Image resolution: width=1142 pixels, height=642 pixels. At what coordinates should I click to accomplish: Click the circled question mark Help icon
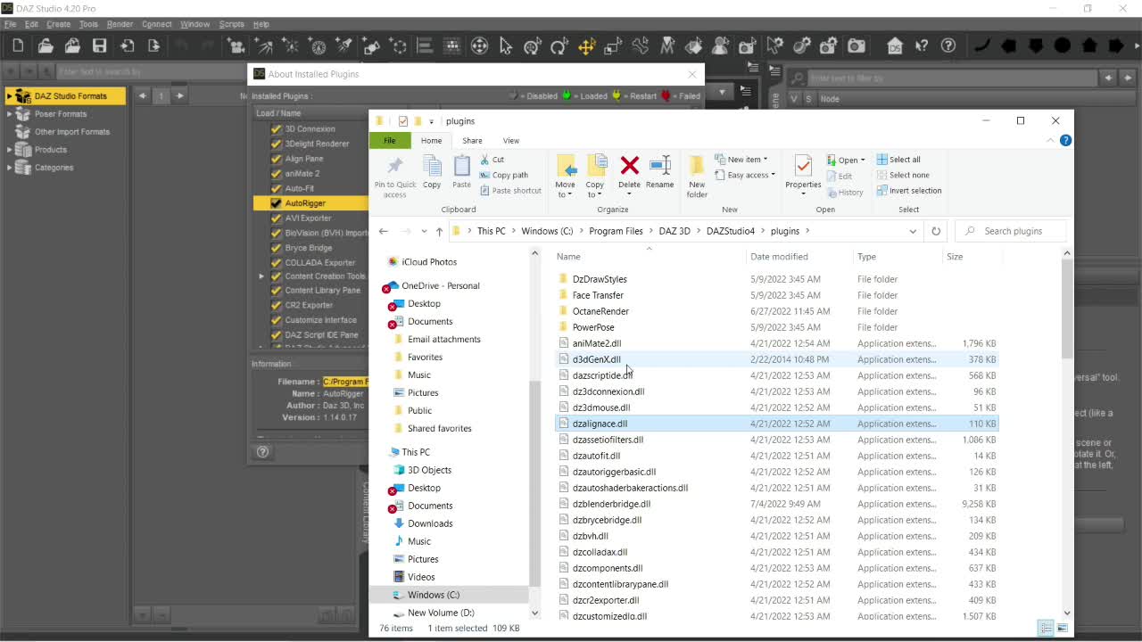coord(948,45)
